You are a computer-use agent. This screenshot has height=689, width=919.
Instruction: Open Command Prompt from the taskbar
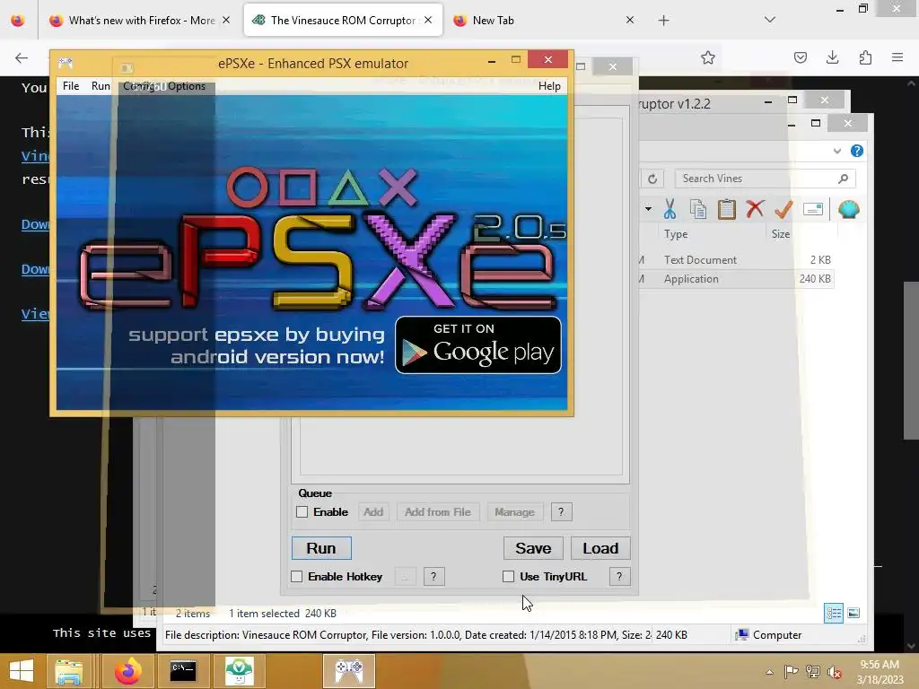coord(183,671)
